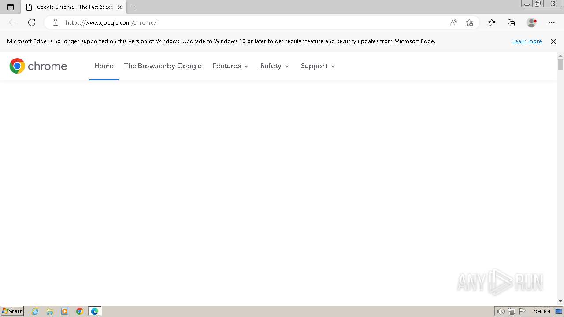Click the vertical scrollbar thumb

[560, 64]
